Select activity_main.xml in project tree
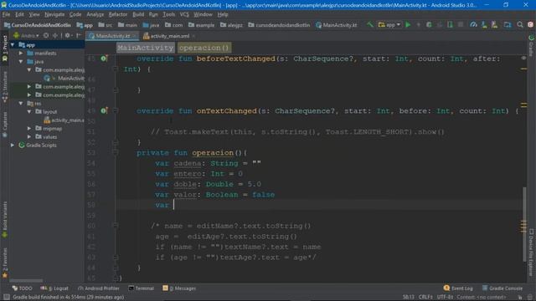This screenshot has height=301, width=536. coord(64,120)
